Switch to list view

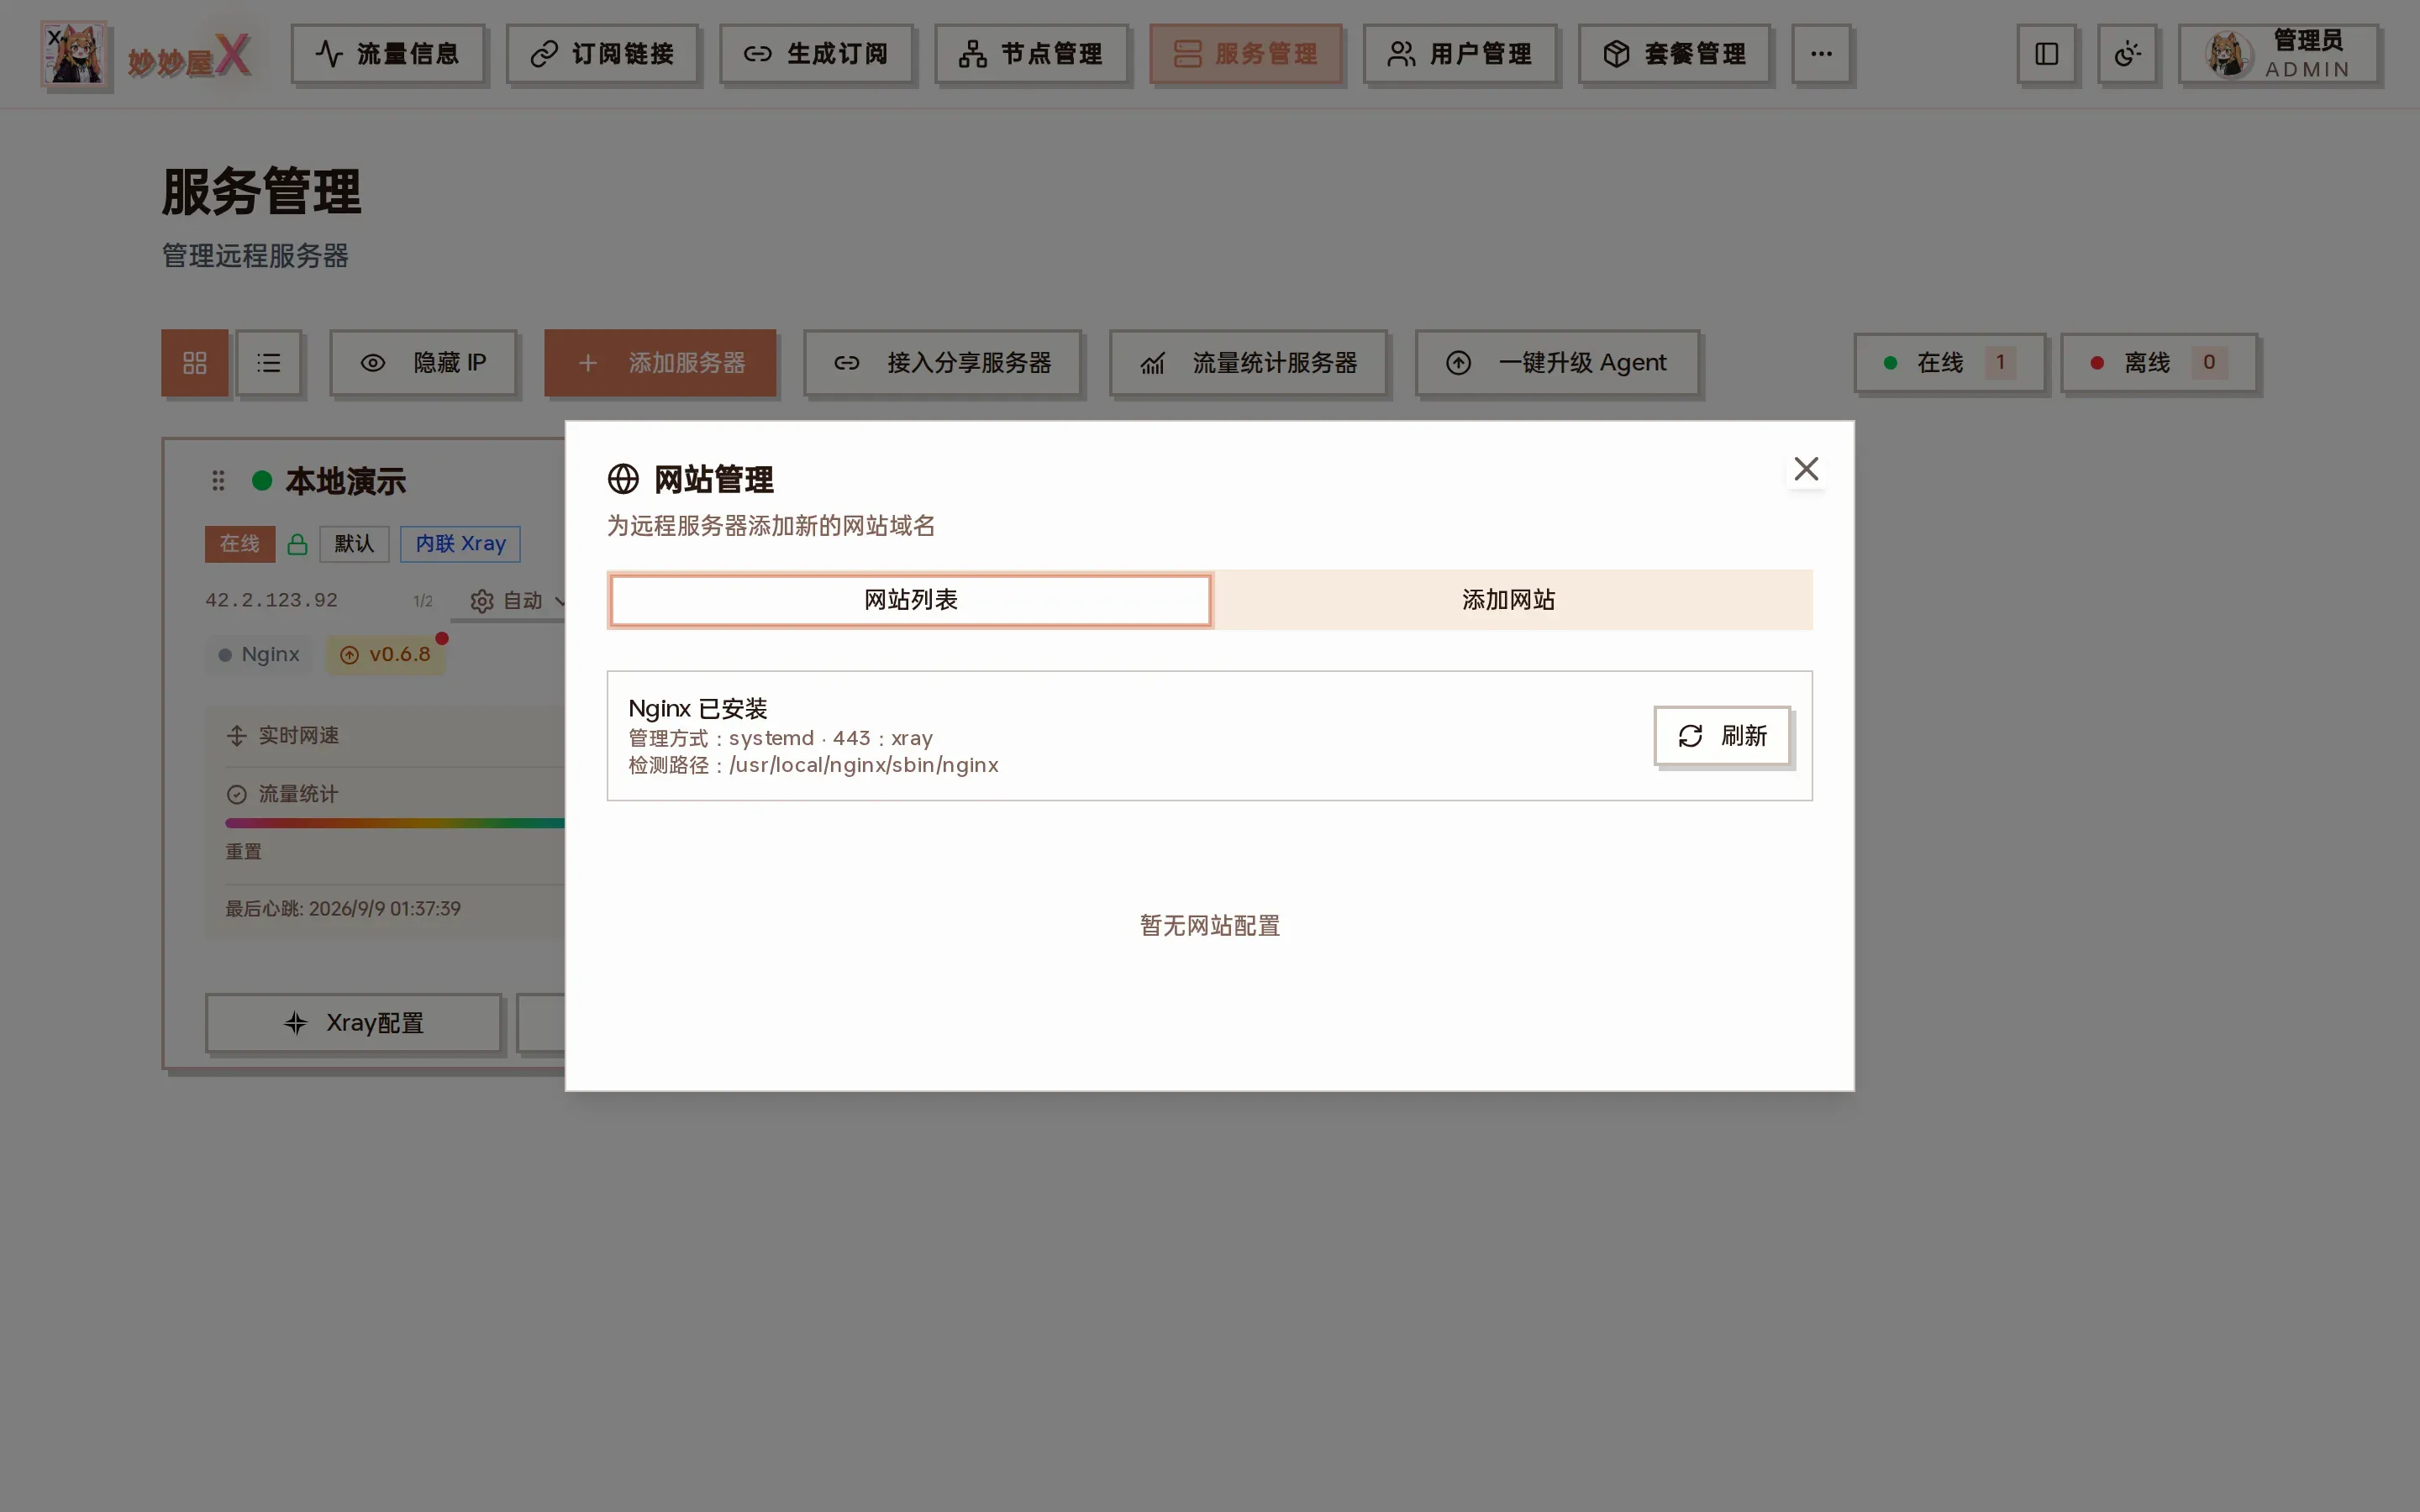tap(268, 363)
